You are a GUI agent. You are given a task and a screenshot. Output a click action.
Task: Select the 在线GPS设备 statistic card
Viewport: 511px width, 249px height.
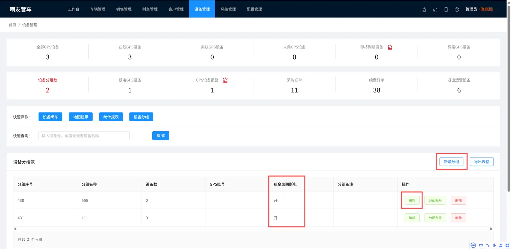pyautogui.click(x=130, y=52)
